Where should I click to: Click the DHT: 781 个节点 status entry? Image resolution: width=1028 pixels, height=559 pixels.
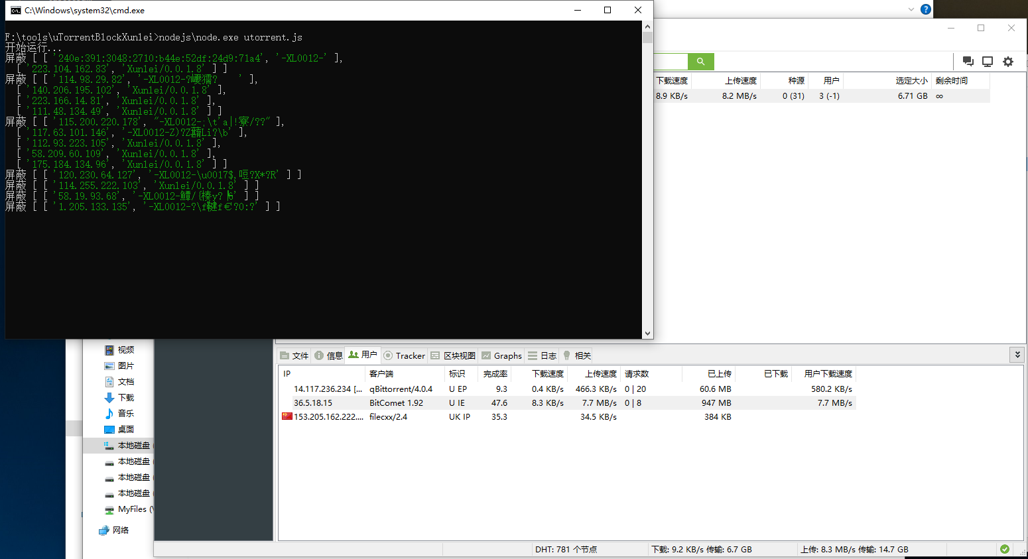tap(566, 550)
